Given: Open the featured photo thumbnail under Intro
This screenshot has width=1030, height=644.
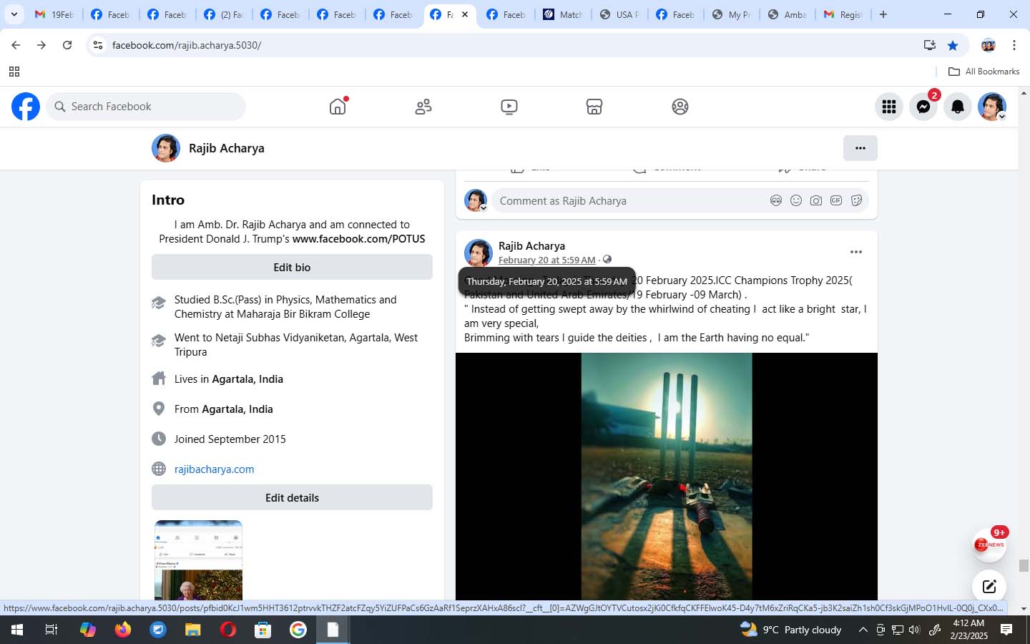Looking at the screenshot, I should pos(198,560).
